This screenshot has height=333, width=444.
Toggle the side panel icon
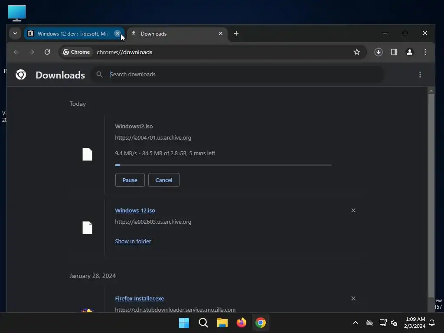coord(394,52)
